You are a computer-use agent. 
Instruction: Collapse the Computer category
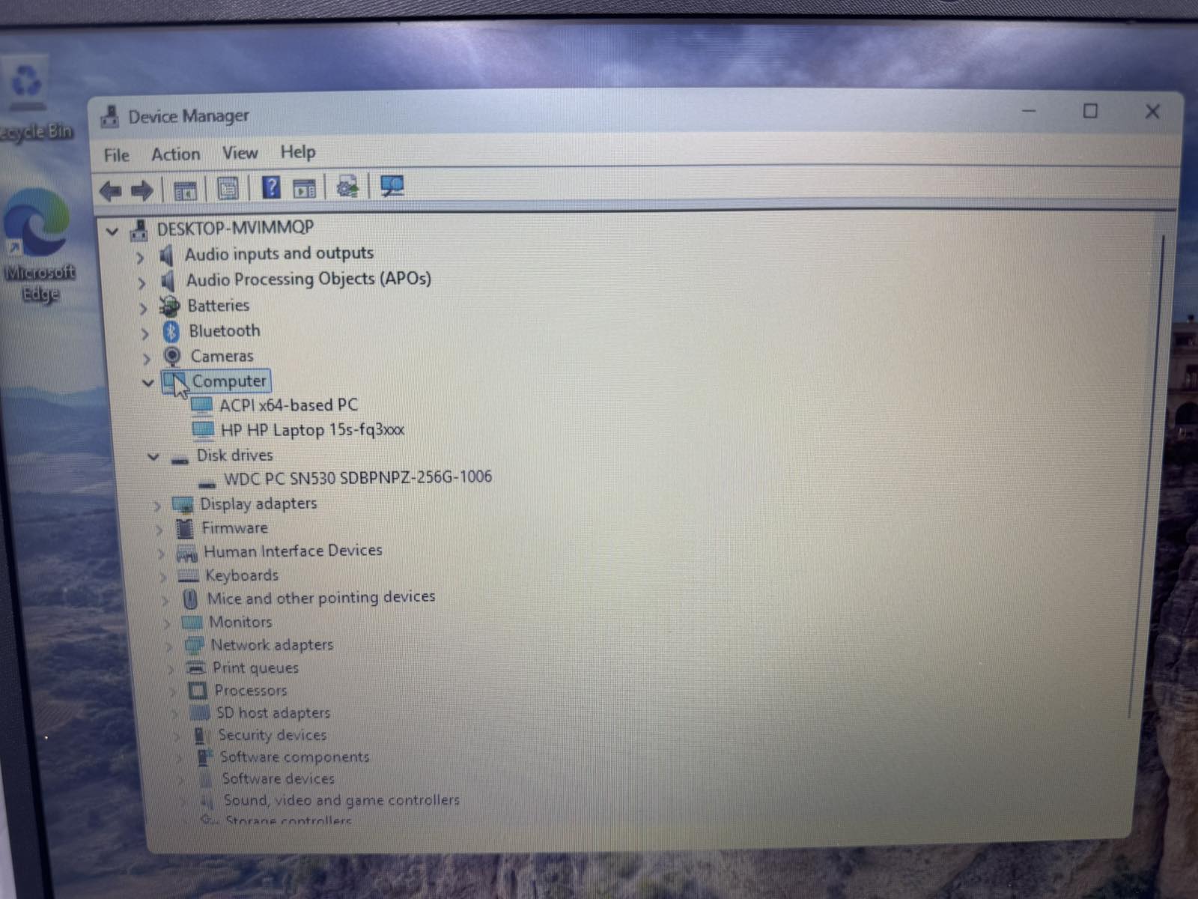coord(148,383)
